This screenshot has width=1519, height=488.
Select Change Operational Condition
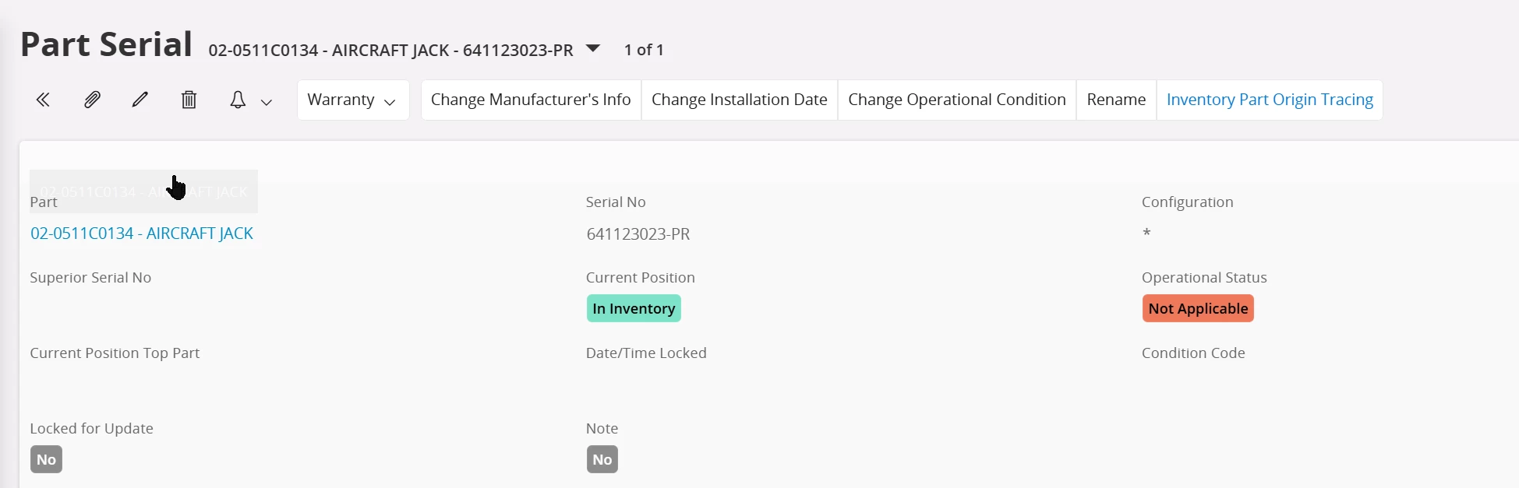(x=957, y=100)
